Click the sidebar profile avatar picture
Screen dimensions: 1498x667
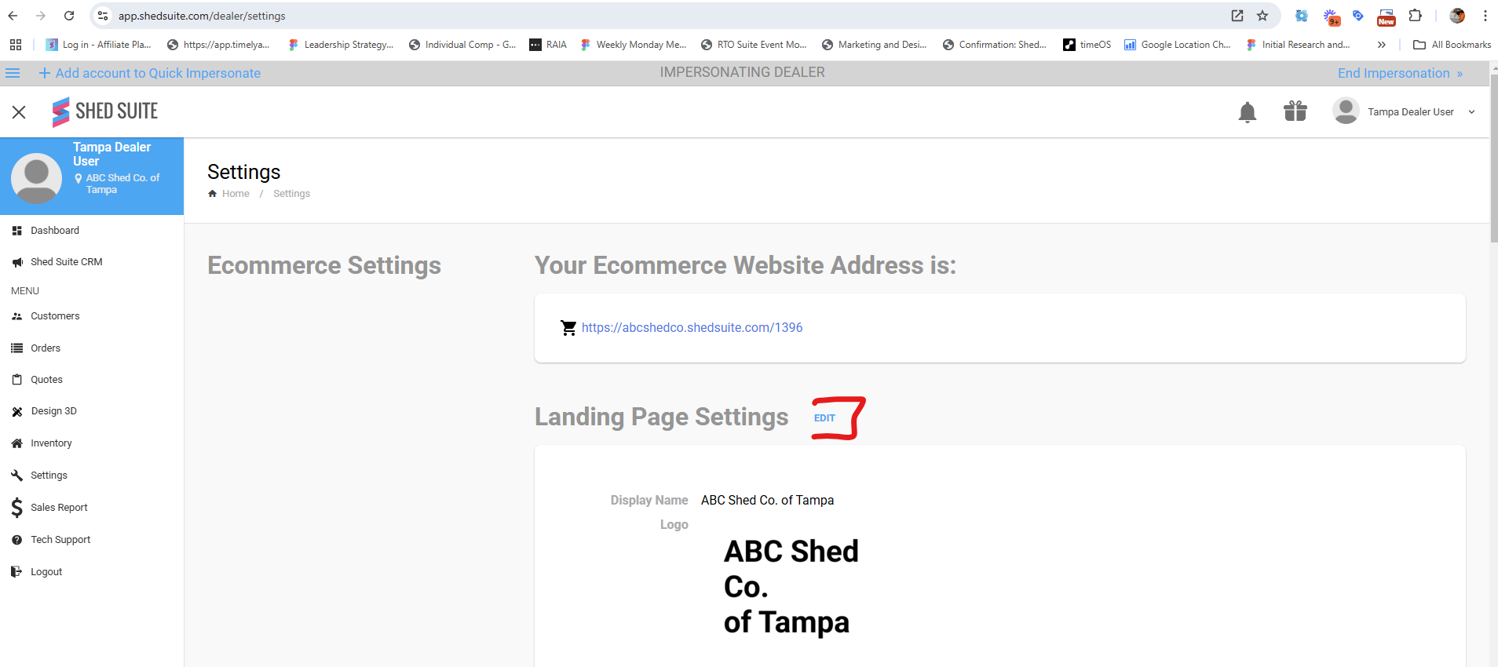36,177
